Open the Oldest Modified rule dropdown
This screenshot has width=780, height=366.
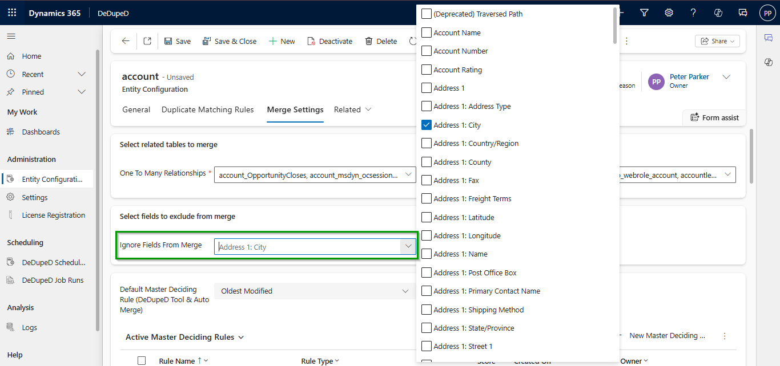click(405, 291)
